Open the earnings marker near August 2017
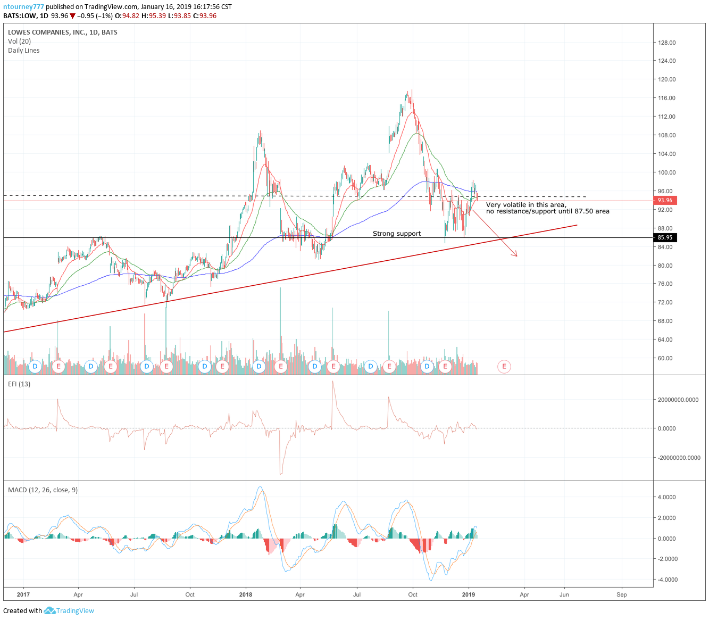709x620 pixels. (x=166, y=366)
